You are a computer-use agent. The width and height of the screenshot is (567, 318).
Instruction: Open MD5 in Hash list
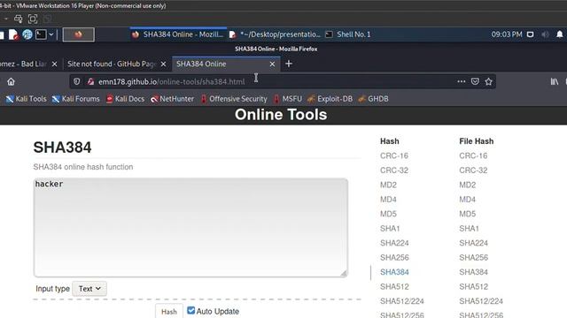388,214
